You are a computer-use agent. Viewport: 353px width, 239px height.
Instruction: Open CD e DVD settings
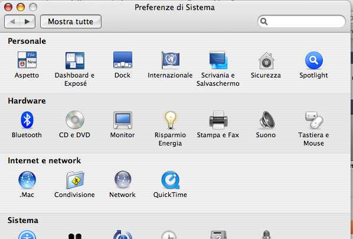[75, 119]
